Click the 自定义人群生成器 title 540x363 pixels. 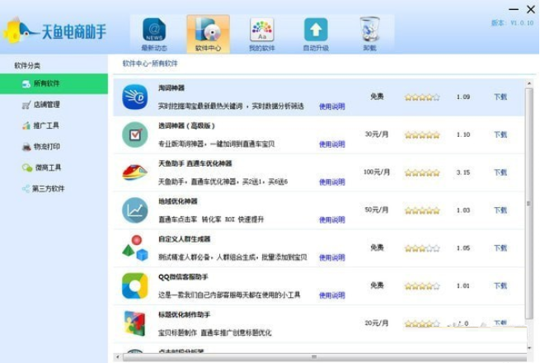(x=184, y=239)
